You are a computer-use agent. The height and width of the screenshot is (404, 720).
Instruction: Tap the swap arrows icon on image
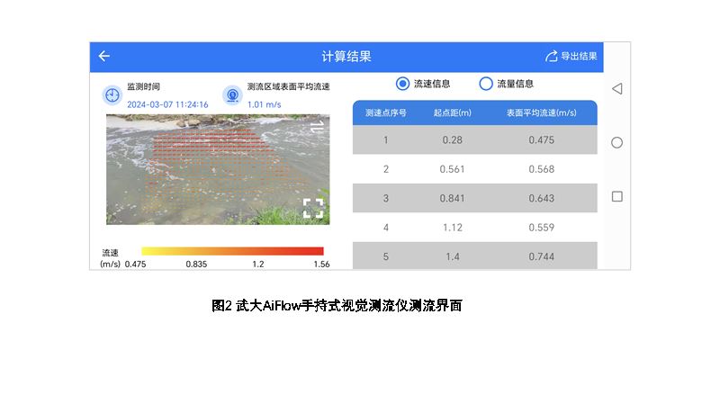pyautogui.click(x=316, y=129)
